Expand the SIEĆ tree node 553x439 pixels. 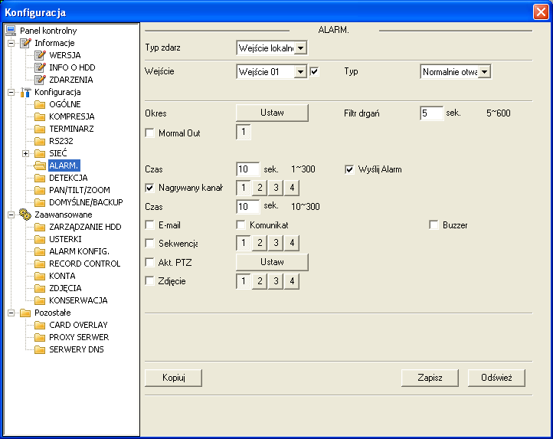(26, 153)
